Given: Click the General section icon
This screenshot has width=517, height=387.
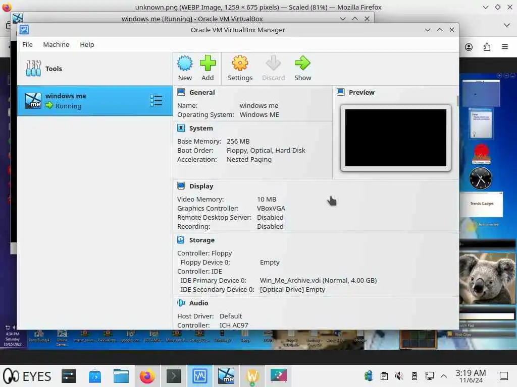Looking at the screenshot, I should pyautogui.click(x=181, y=92).
